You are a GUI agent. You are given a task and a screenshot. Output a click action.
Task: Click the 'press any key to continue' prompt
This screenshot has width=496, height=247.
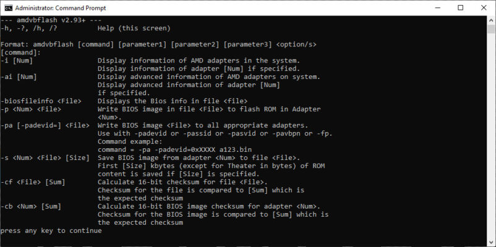click(x=51, y=230)
